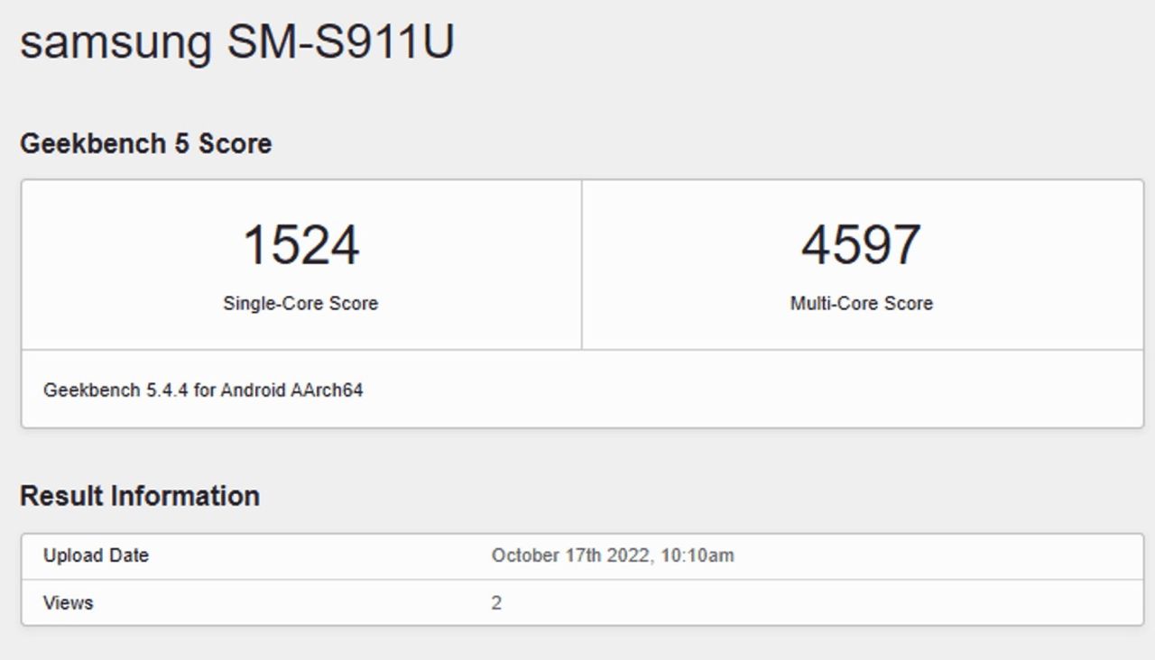Screen dimensions: 1155x660
Task: Select the "SM-S911U" model number in title
Action: pyautogui.click(x=340, y=41)
